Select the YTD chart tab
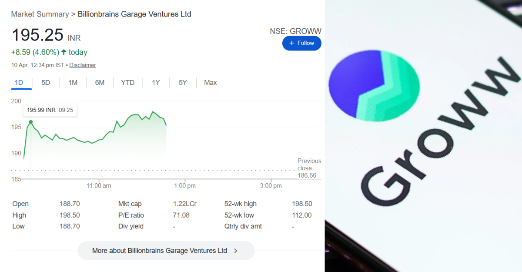522x272 pixels. tap(127, 83)
